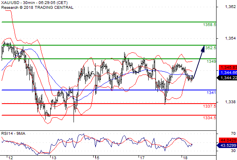Image resolution: width=237 pixels, height=160 pixels.
Task: Click the blue 1341 pivot label
Action: tap(211, 92)
